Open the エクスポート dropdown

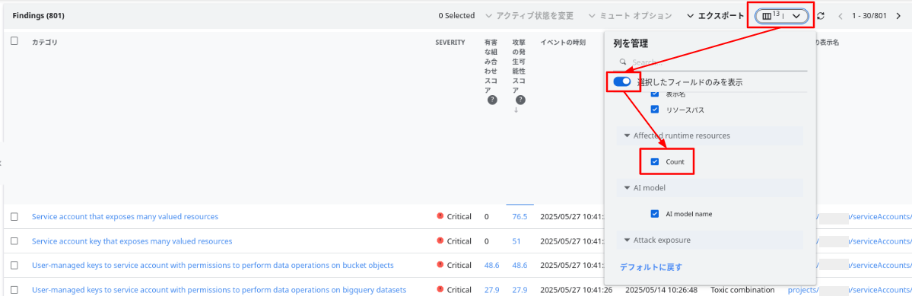pos(715,16)
